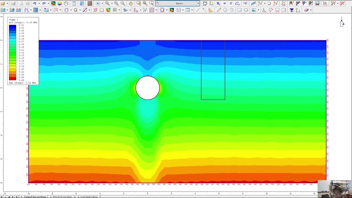
Task: Switch to 1. Tunnel Excavation stage tab
Action: tap(33, 197)
